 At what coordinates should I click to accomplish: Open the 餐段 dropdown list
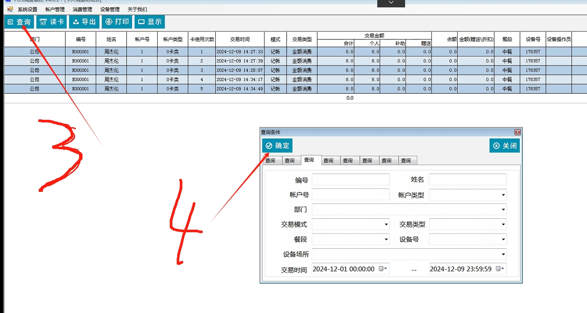point(386,239)
